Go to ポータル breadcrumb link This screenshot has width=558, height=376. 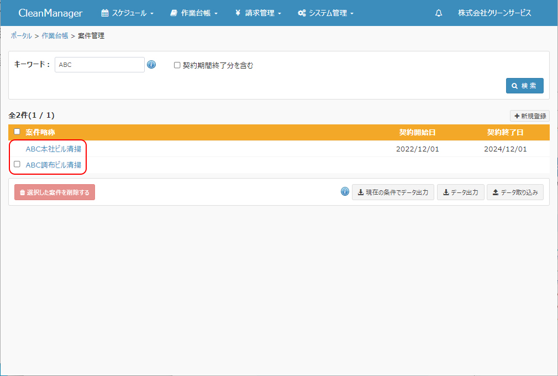pos(21,36)
